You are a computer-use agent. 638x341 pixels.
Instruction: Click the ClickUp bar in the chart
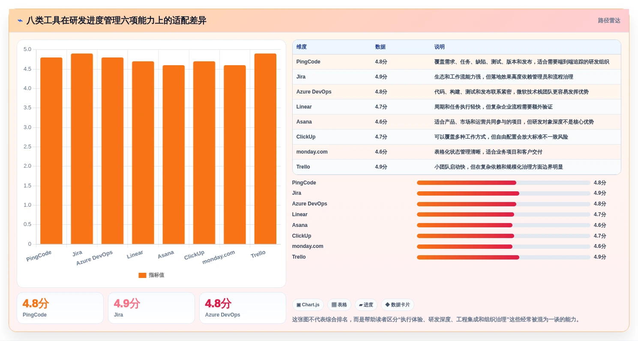[x=204, y=153]
